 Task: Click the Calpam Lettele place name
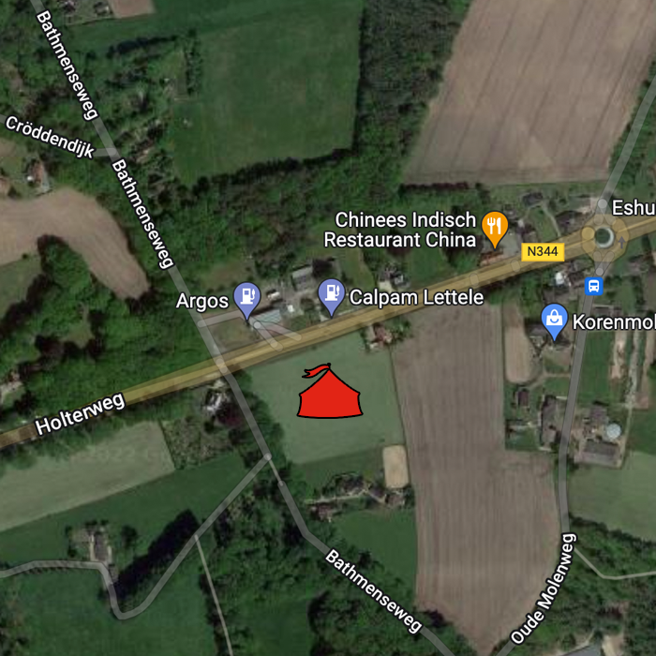click(x=416, y=297)
